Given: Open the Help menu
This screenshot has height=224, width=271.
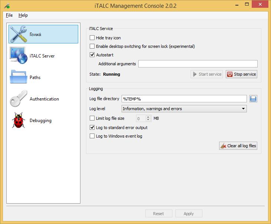Looking at the screenshot, I should [23, 15].
